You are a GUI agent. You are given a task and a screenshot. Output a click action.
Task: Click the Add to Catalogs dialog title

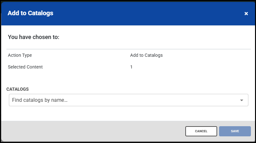click(30, 13)
